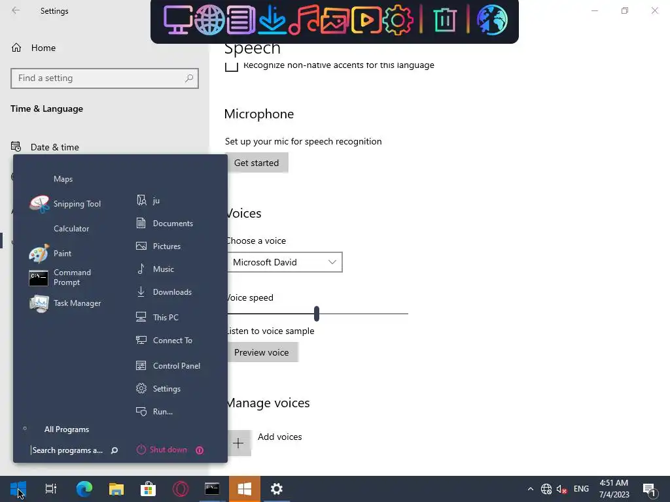Open Microsoft Store from the taskbar

pyautogui.click(x=149, y=489)
